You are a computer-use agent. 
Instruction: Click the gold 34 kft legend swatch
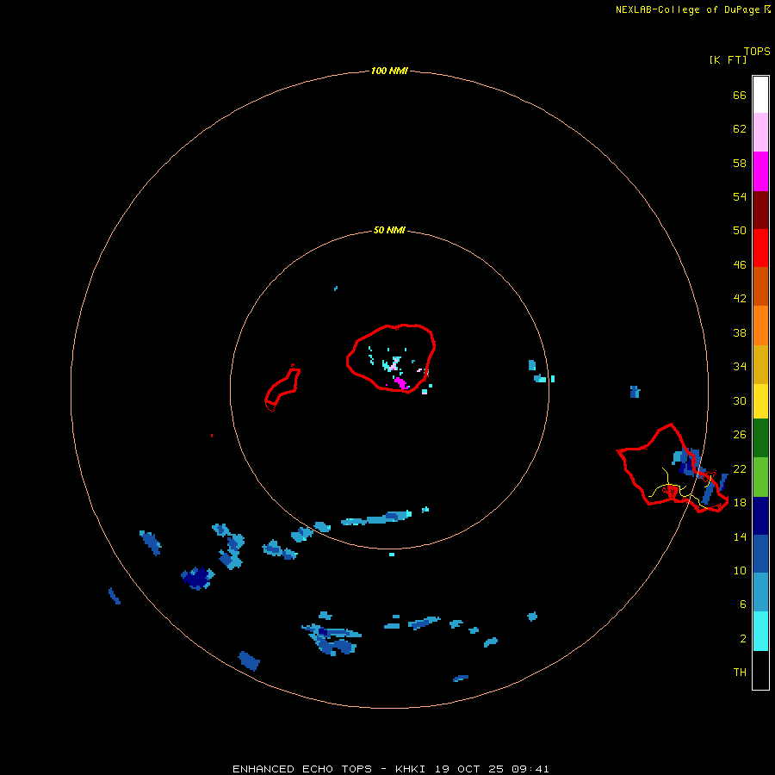[x=760, y=364]
